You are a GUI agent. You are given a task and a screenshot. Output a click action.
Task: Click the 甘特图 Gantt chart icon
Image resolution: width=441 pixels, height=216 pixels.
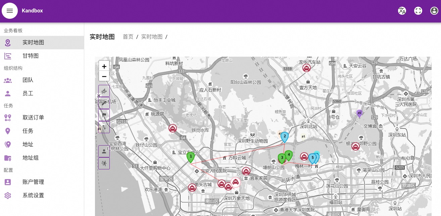point(8,56)
